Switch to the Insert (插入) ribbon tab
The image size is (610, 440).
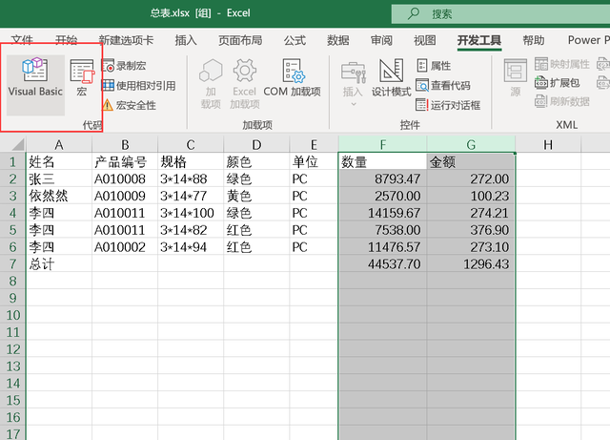coord(186,40)
